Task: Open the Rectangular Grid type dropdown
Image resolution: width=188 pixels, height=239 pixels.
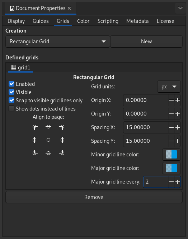Action: (58, 42)
